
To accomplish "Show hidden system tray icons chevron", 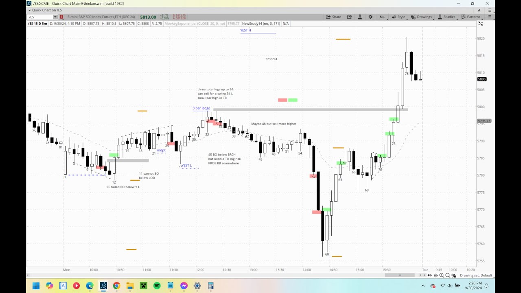I will [x=423, y=286].
